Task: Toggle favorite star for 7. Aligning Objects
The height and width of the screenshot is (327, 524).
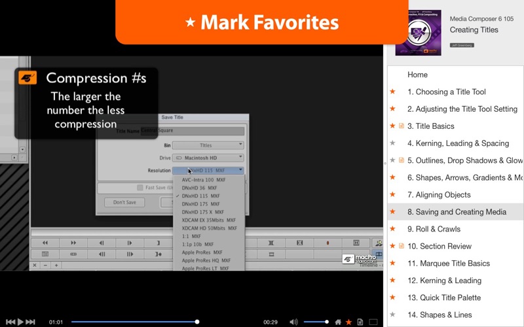Action: (392, 194)
